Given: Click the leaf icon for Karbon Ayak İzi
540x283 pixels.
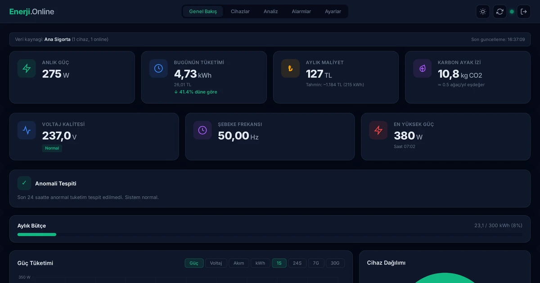Looking at the screenshot, I should coord(422,68).
